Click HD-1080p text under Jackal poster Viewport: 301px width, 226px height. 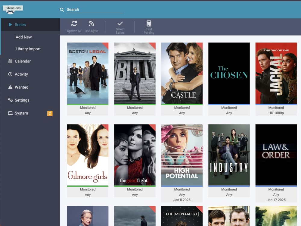pyautogui.click(x=276, y=113)
